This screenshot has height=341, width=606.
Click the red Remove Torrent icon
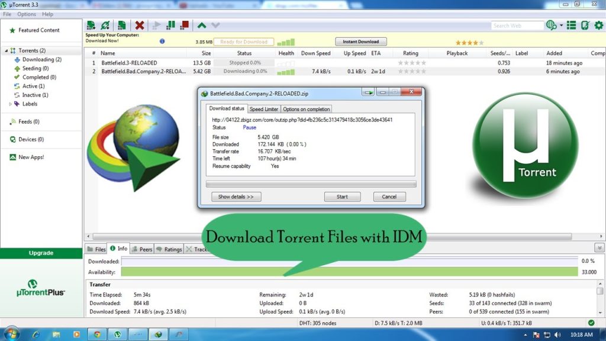[140, 25]
